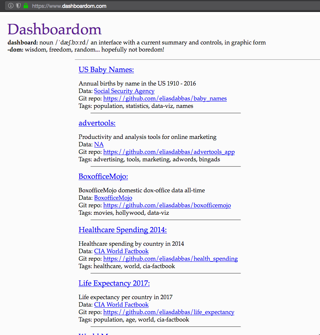Click the 'Tags: movies, hollywood, data-viz' line
The width and height of the screenshot is (320, 335).
tap(124, 213)
